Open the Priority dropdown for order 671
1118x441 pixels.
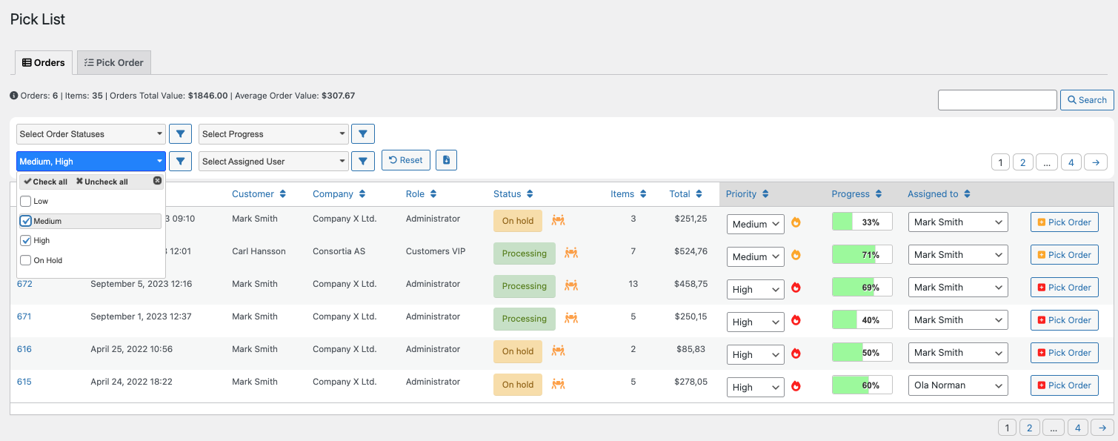[755, 321]
